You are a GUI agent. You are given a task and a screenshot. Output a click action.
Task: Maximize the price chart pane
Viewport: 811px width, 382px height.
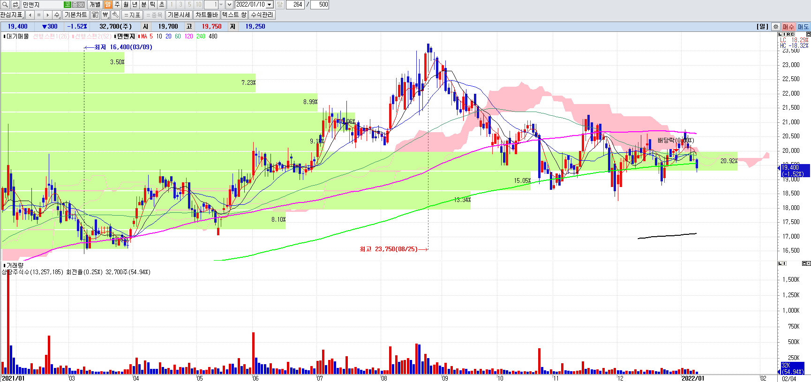pos(808,34)
